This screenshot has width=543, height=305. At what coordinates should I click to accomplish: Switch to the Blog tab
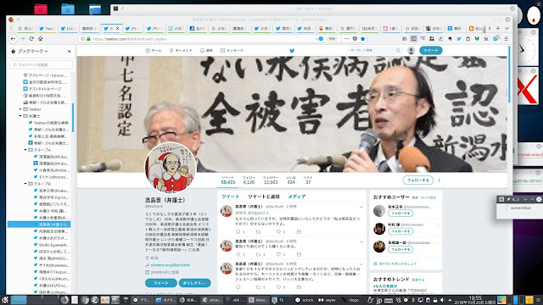pyautogui.click(x=477, y=28)
